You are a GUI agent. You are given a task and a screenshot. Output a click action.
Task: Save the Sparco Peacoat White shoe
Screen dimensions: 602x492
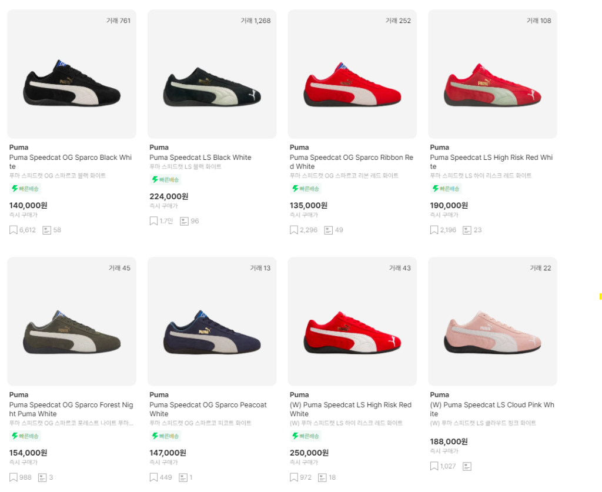(153, 477)
